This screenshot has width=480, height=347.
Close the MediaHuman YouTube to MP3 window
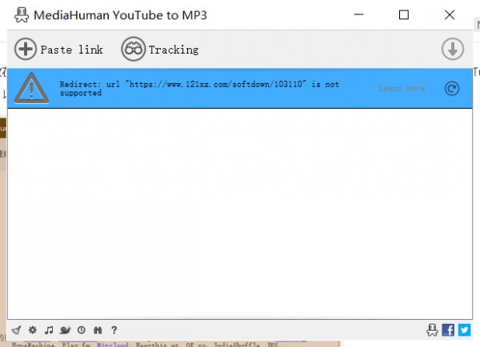(x=450, y=14)
